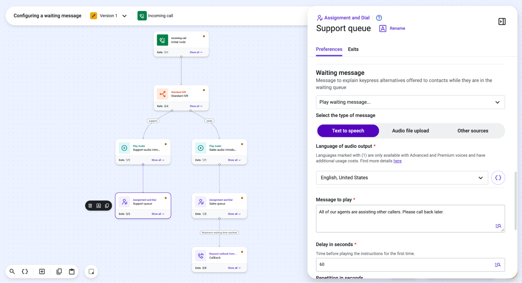Follow the 'here' details link

coord(397,161)
